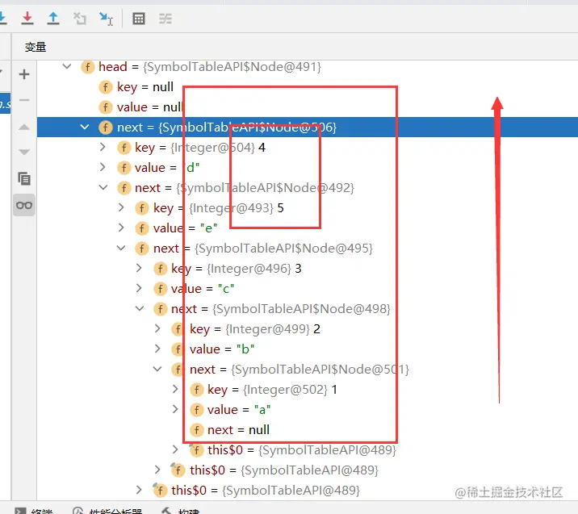The height and width of the screenshot is (514, 578).
Task: Collapse the next Node@498 row
Action: tap(140, 308)
